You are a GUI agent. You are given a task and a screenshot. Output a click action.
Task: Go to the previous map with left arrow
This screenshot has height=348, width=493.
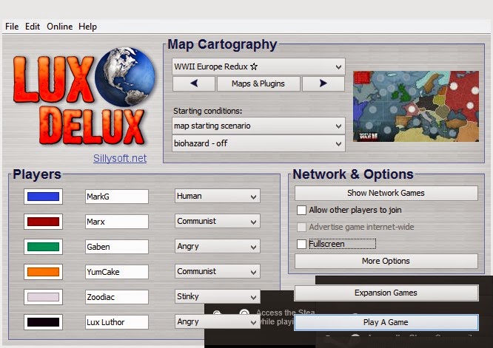pyautogui.click(x=194, y=83)
